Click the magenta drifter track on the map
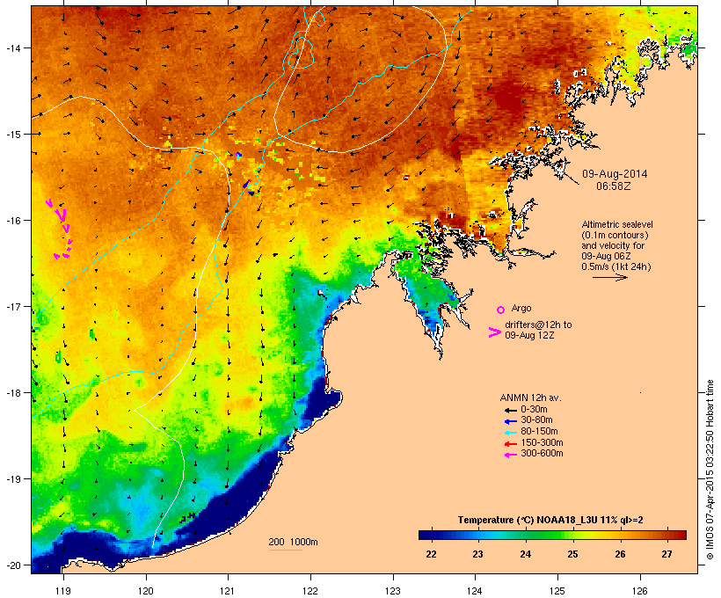 pos(61,228)
